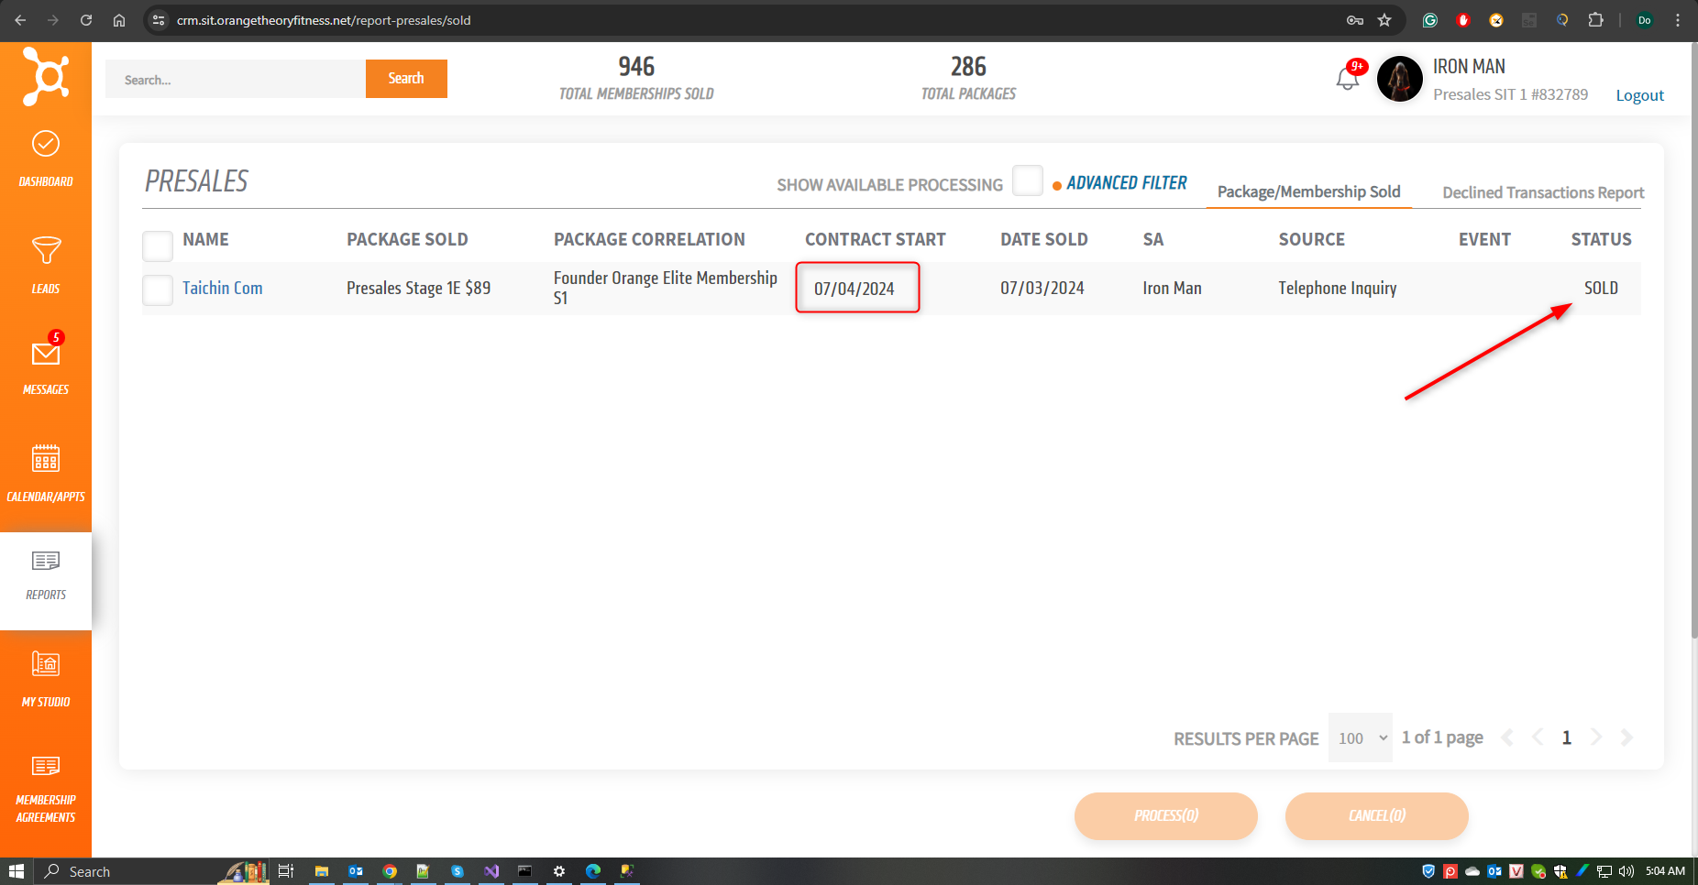Image resolution: width=1698 pixels, height=885 pixels.
Task: Switch to Package/Membership Sold tab
Action: (1308, 191)
